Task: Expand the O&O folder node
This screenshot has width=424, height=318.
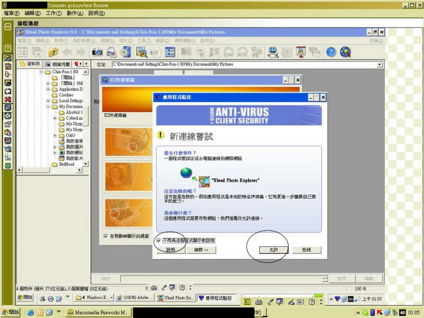Action: coord(55,136)
